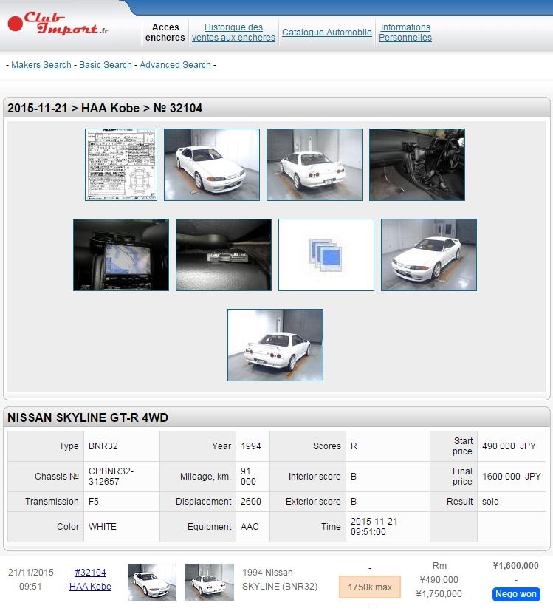
Task: Open the rear view Skyline photo in top row
Action: pyautogui.click(x=315, y=165)
